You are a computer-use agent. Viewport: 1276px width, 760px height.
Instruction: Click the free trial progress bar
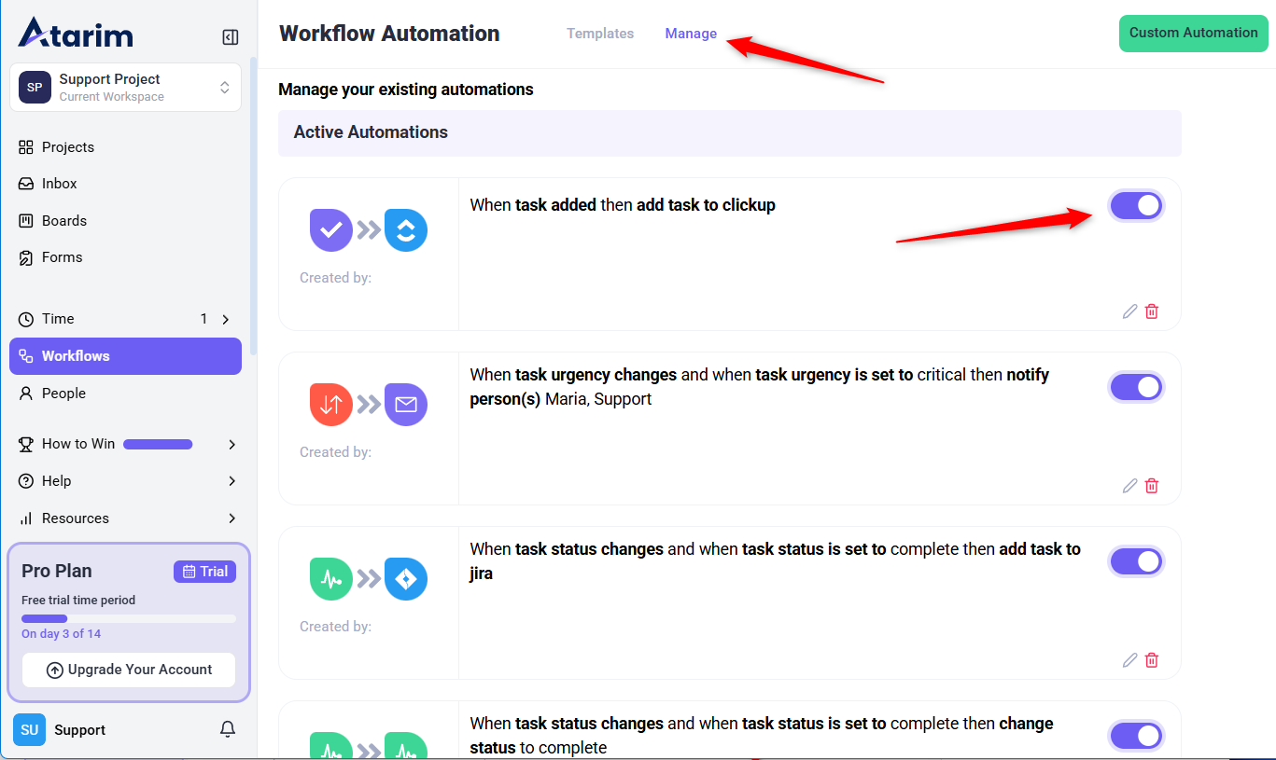[x=129, y=618]
